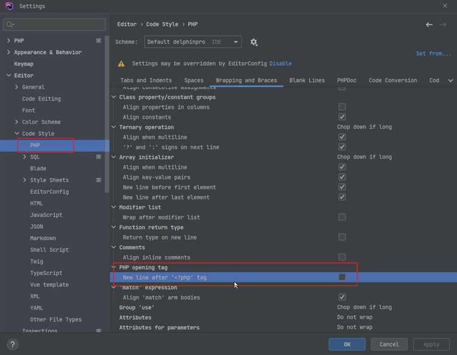The width and height of the screenshot is (457, 355).
Task: Change Group 'use' wrap option value
Action: tap(364, 308)
